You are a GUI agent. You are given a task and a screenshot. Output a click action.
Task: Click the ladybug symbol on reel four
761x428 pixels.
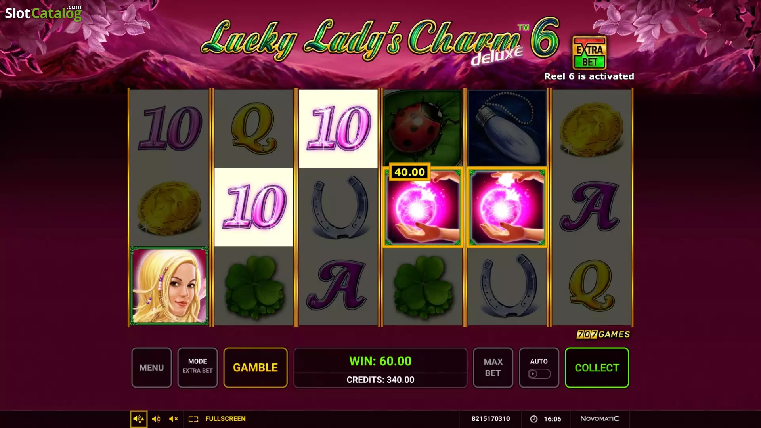[x=423, y=128]
